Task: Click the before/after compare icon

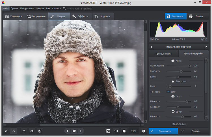Action: (x=40, y=131)
